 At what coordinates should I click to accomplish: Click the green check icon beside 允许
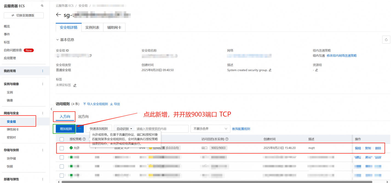tap(71, 148)
